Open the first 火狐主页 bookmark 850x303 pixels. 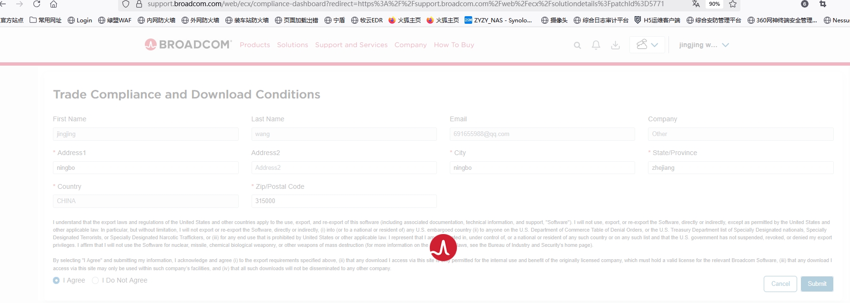405,20
